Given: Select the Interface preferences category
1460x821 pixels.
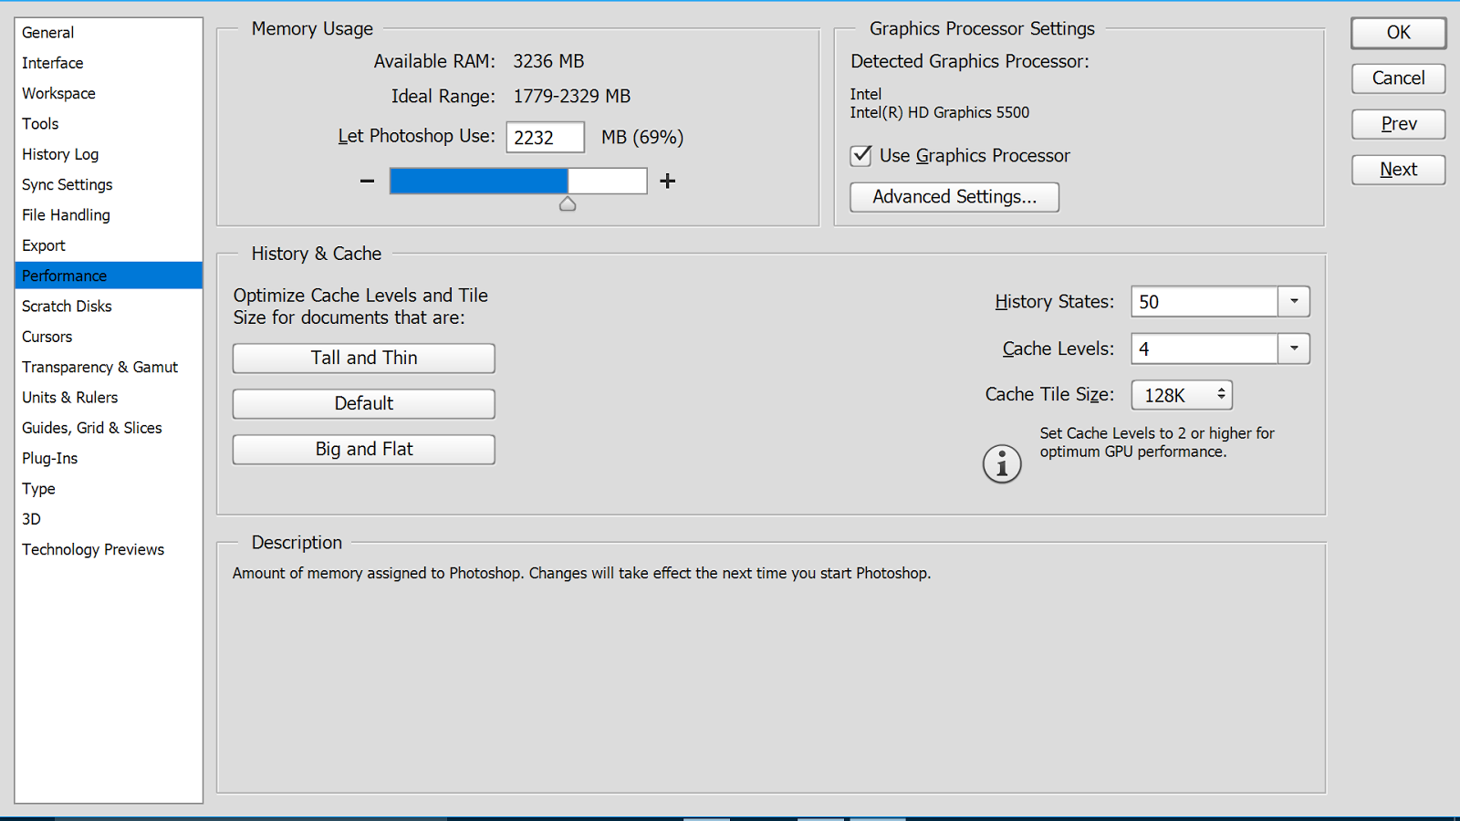Looking at the screenshot, I should tap(109, 63).
